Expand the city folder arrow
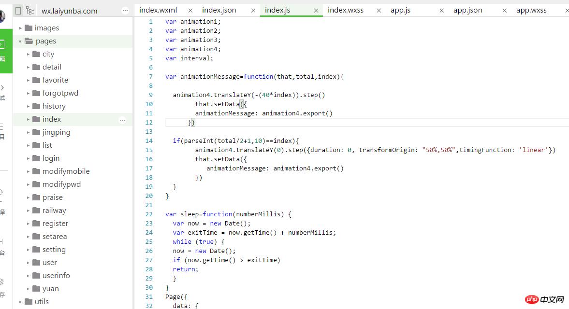The width and height of the screenshot is (569, 309). (x=29, y=54)
